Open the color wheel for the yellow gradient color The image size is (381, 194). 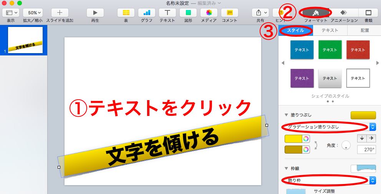click(306, 139)
